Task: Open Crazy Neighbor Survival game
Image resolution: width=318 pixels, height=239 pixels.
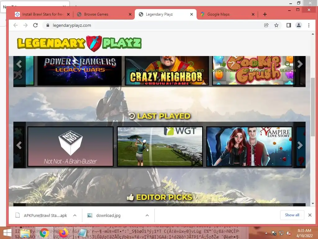Action: pos(167,71)
